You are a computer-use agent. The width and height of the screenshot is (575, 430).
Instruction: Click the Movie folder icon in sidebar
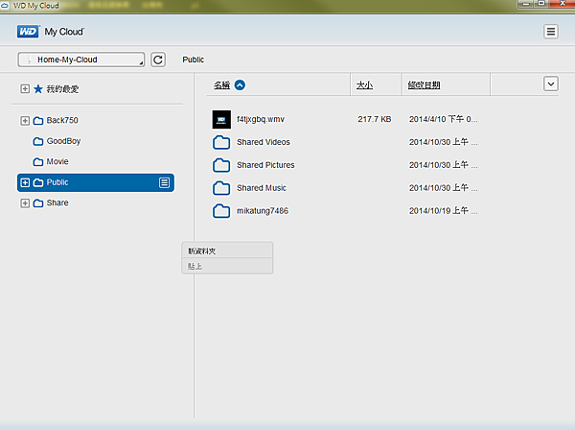click(x=38, y=162)
